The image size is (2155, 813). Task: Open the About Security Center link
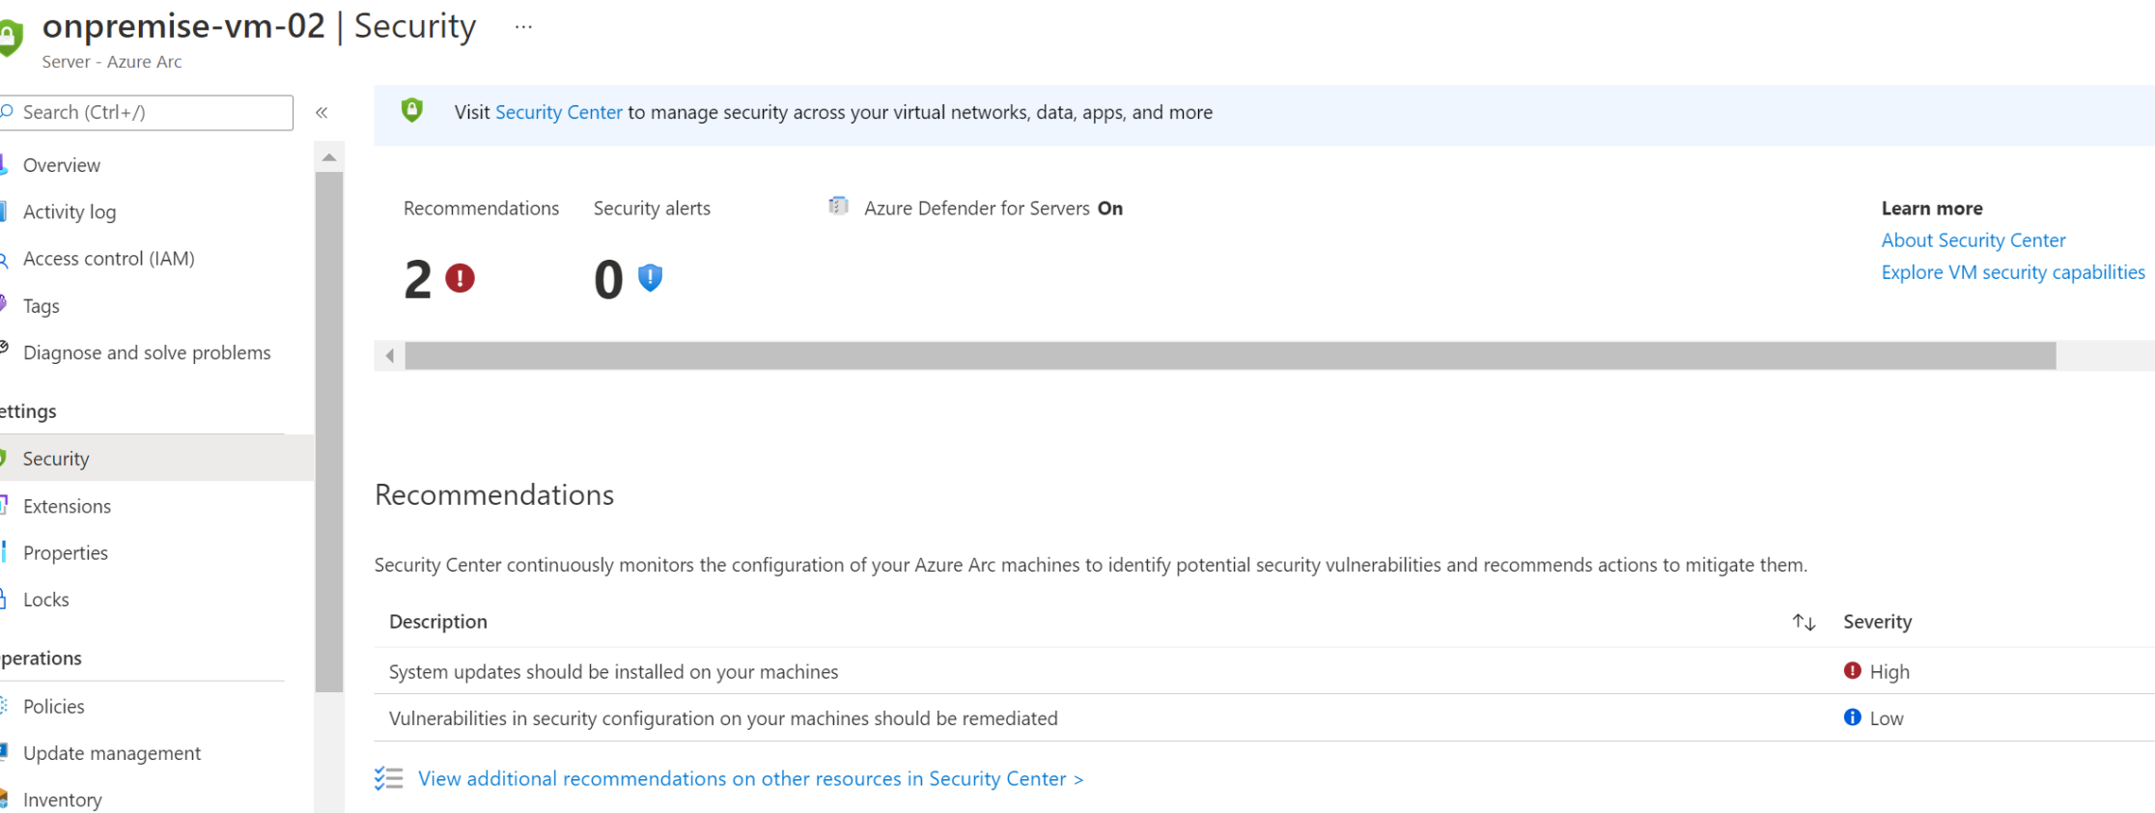(1973, 240)
